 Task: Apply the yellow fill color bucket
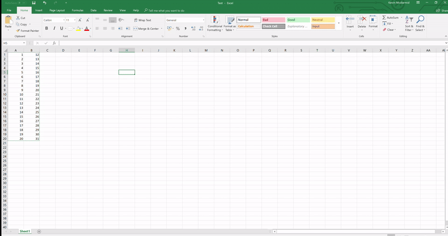click(x=78, y=29)
